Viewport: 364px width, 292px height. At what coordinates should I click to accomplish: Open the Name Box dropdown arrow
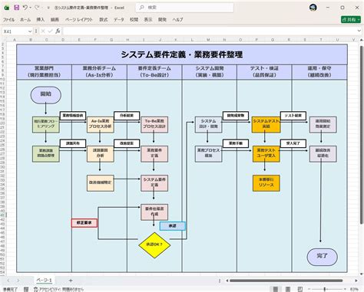30,31
